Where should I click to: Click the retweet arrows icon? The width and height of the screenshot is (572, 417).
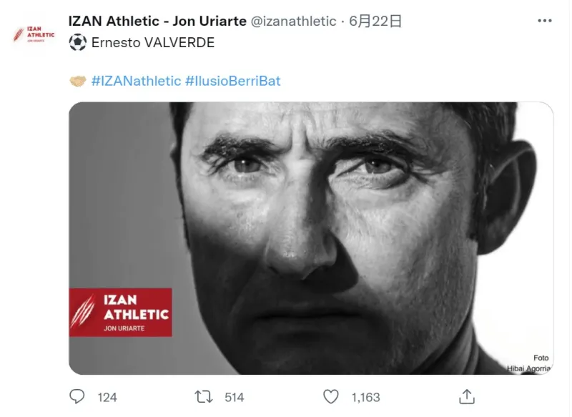[204, 396]
